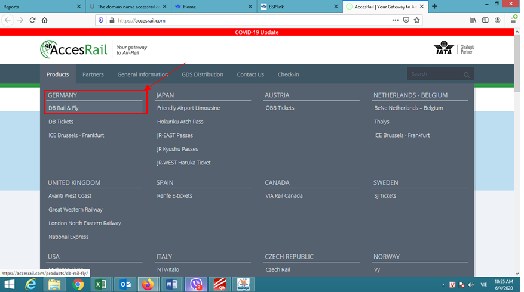
Task: Open the Library icon in toolbar
Action: [x=473, y=20]
